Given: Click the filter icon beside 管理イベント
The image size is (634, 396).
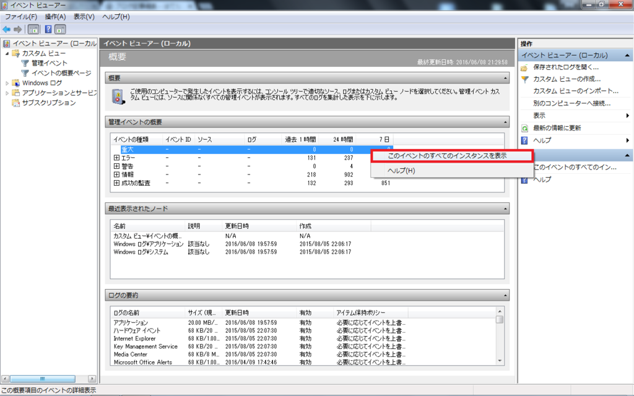Looking at the screenshot, I should (25, 63).
